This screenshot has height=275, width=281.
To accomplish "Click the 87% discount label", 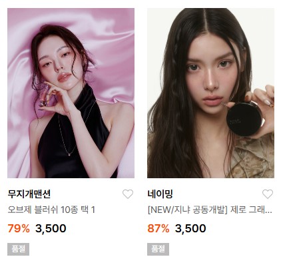I will 158,228.
